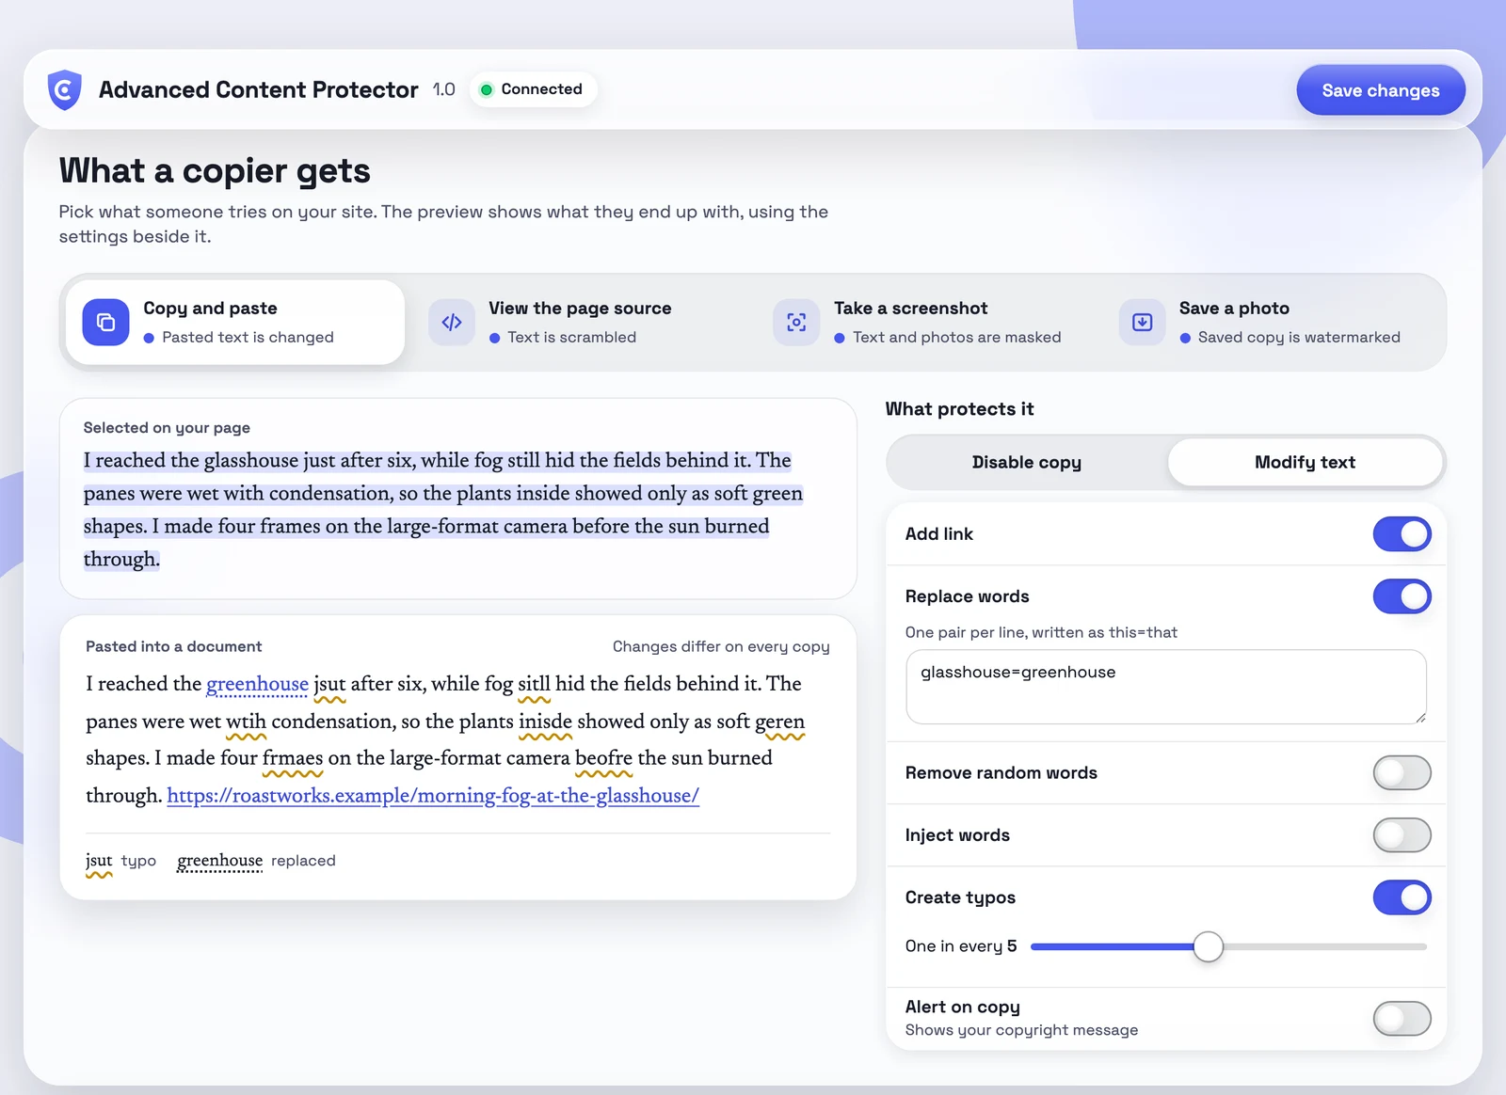This screenshot has width=1506, height=1095.
Task: Open the roastworks.example glasshouse link
Action: 433,796
